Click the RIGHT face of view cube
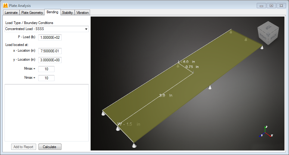The width and height of the screenshot is (289, 155). click(x=263, y=37)
